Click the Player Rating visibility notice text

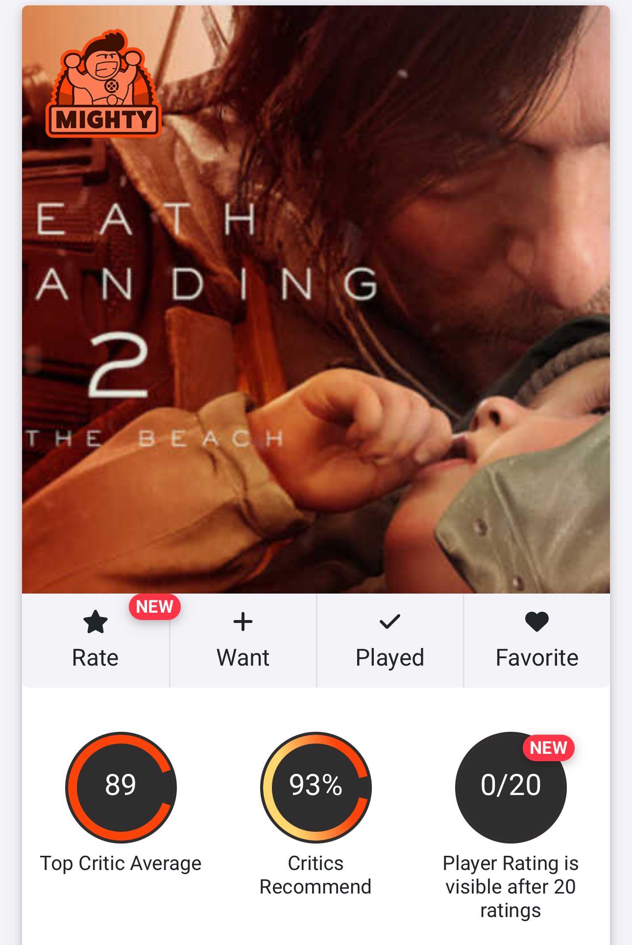pos(511,887)
